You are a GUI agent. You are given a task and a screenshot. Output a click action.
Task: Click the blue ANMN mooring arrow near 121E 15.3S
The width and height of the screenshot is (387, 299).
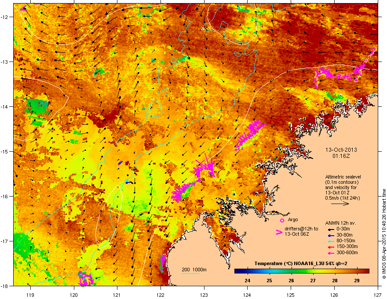[x=120, y=163]
